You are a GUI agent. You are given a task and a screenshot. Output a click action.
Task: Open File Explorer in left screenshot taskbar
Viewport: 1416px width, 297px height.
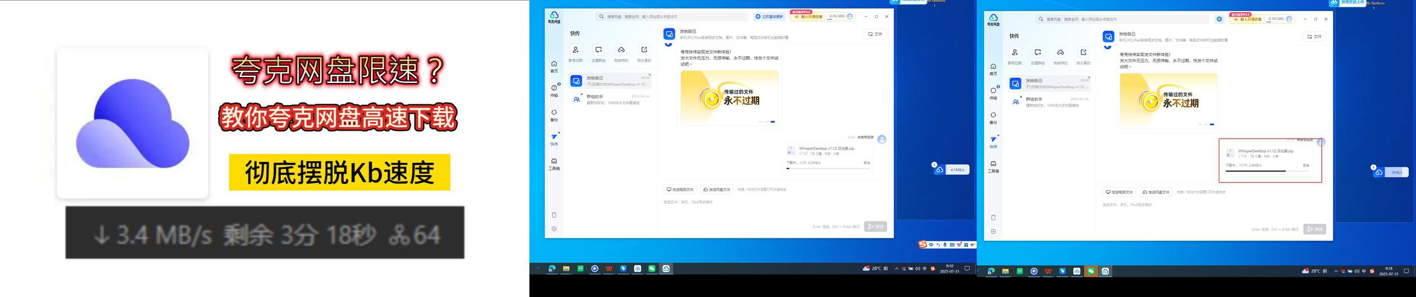click(x=566, y=269)
